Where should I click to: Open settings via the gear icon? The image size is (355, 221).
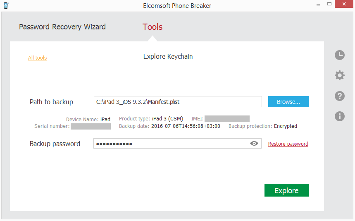click(339, 75)
